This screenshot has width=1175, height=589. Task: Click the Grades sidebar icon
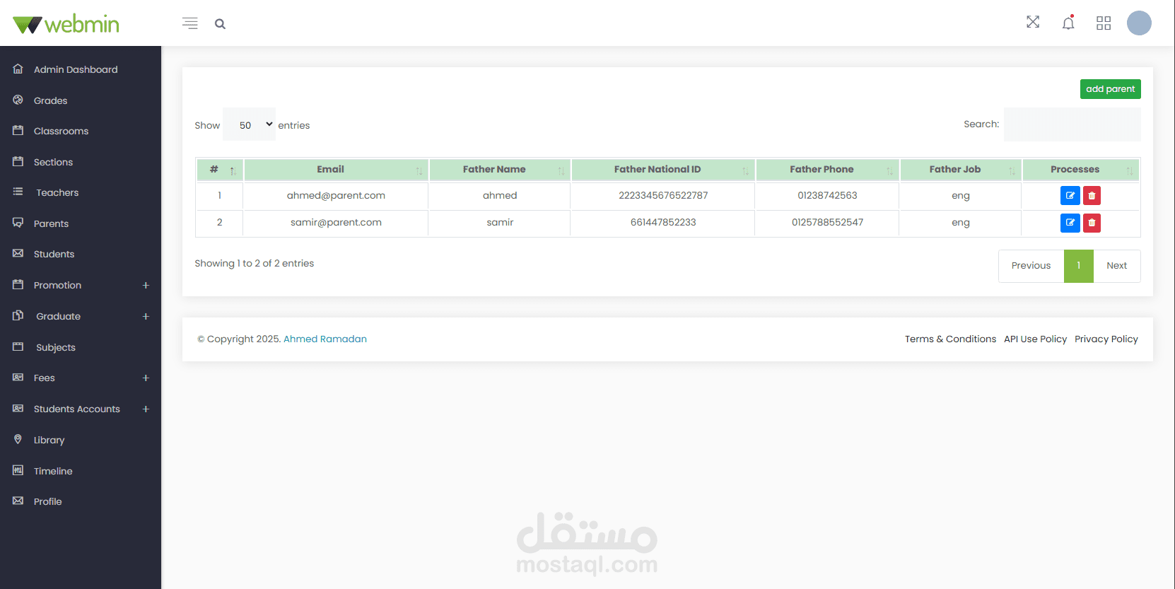point(18,100)
